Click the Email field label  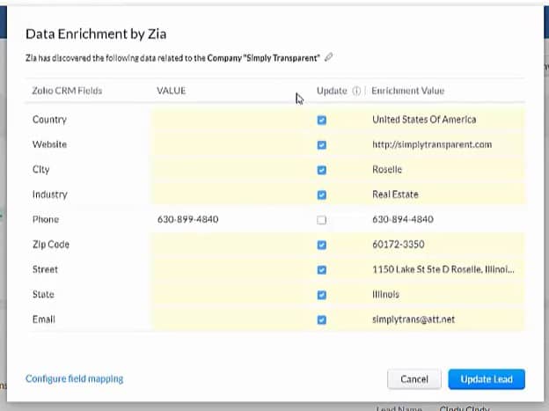point(44,319)
